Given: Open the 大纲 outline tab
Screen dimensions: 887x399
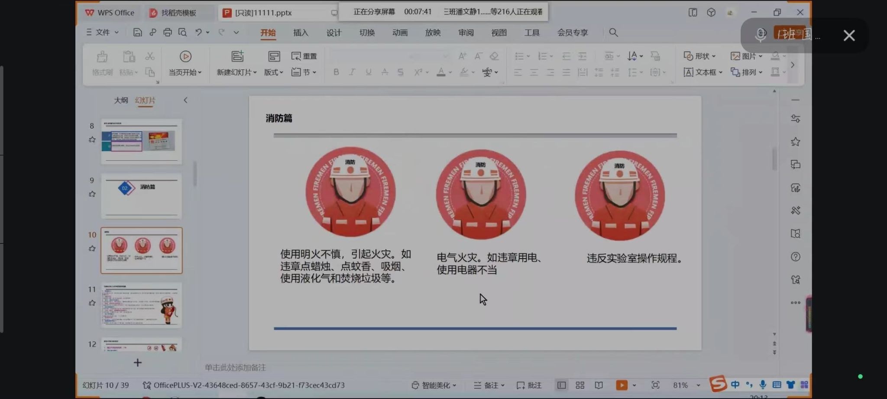Looking at the screenshot, I should (121, 100).
